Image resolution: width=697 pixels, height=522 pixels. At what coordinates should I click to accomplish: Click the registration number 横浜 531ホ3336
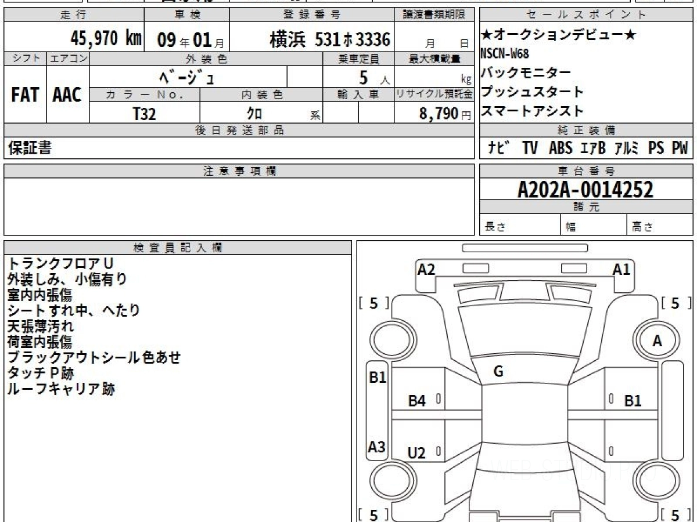click(329, 39)
